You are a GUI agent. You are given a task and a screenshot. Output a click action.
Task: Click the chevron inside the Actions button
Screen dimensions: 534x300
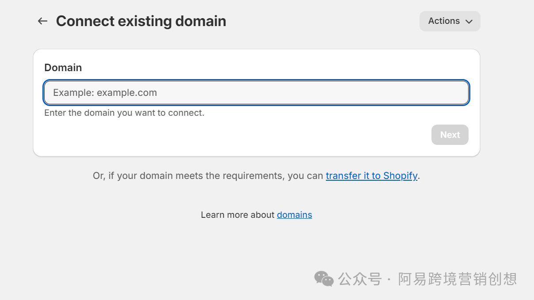(x=469, y=22)
